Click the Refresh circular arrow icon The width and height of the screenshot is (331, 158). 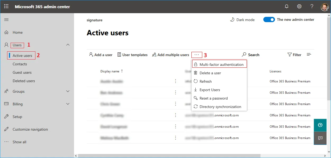196,81
